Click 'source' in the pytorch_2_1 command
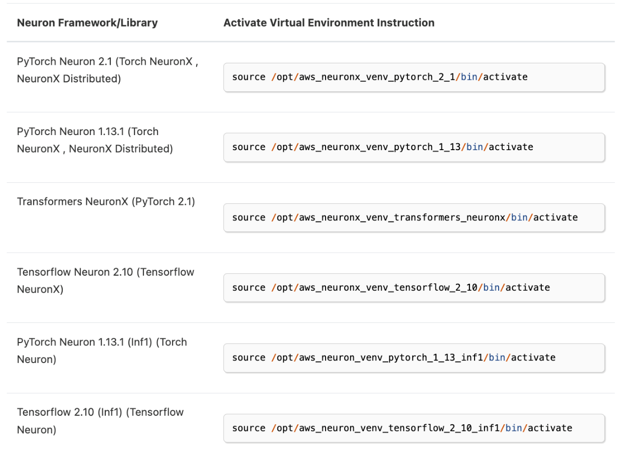This screenshot has width=623, height=463. [x=248, y=77]
